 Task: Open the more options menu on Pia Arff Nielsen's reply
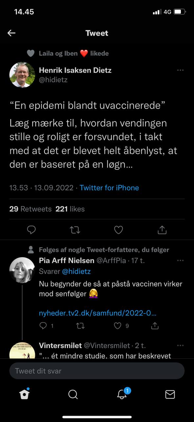point(180,260)
